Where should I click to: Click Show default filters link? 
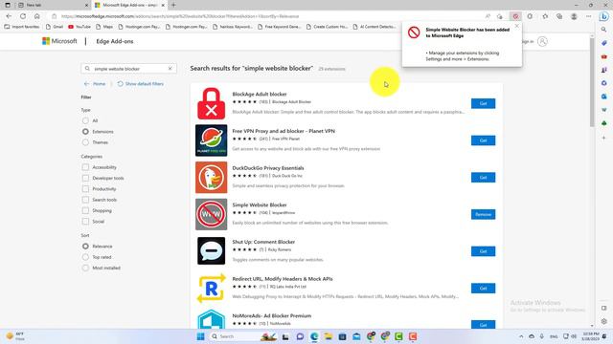tap(141, 84)
